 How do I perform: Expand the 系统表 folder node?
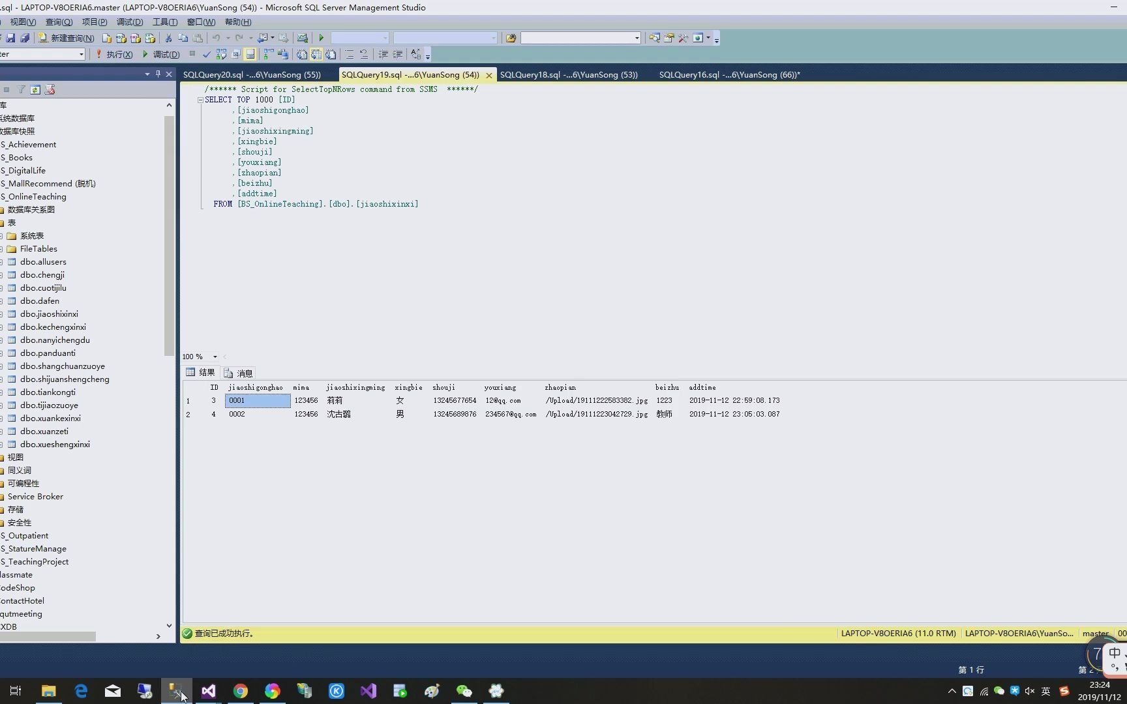tap(1, 236)
